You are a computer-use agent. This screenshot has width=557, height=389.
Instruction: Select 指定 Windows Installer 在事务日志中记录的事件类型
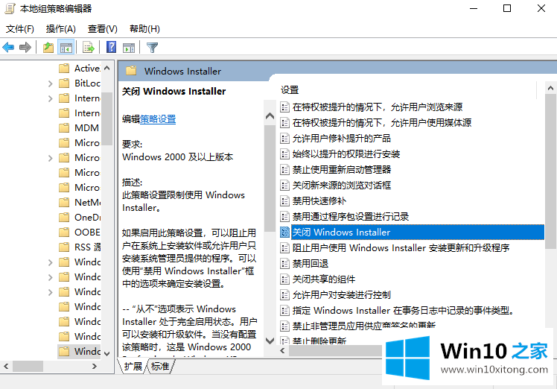click(403, 311)
